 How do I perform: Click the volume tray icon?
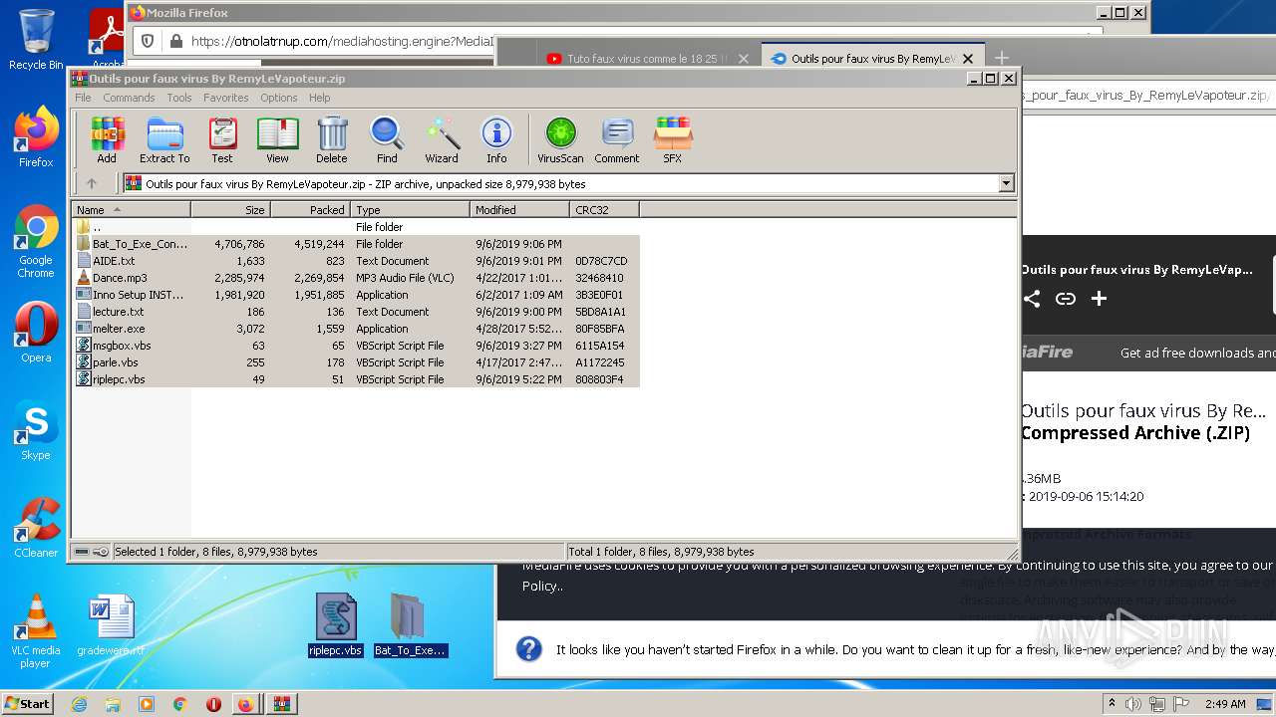tap(1133, 704)
